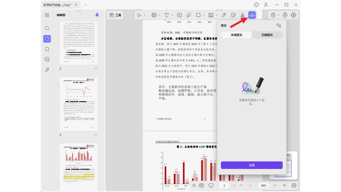The width and height of the screenshot is (341, 192).
Task: Add a new tab with plus
Action: [x=85, y=5]
